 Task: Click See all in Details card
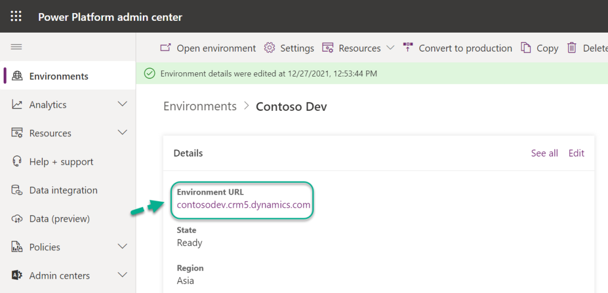pos(544,153)
